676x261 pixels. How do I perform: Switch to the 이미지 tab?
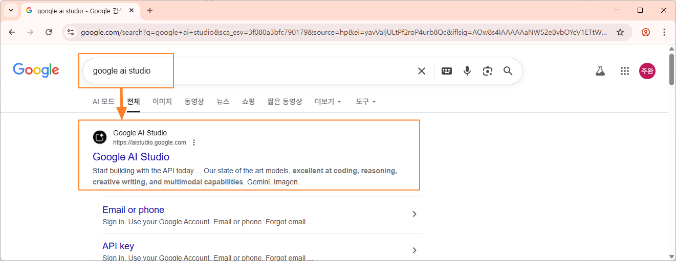[162, 102]
